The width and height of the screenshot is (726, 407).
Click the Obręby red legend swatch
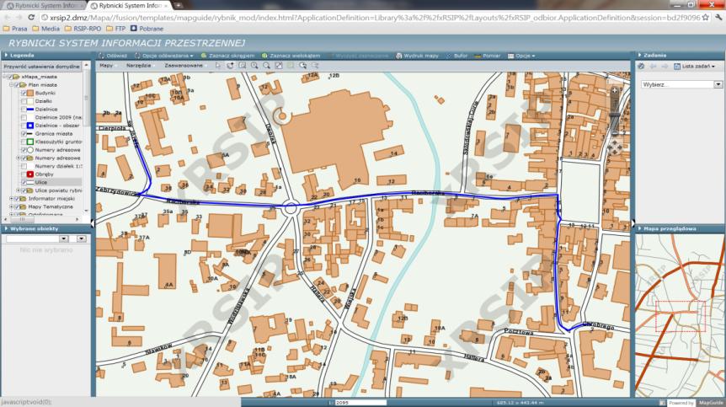tap(30, 174)
